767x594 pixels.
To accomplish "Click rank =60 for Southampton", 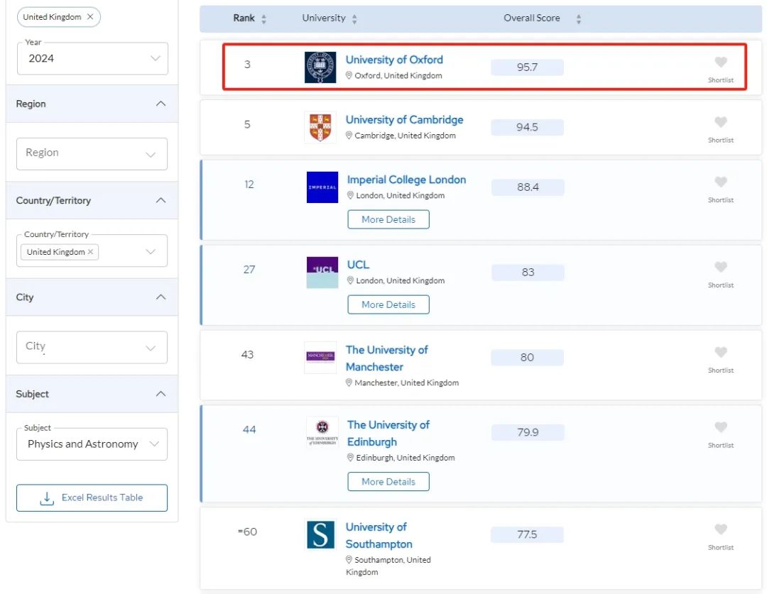I will coord(247,532).
